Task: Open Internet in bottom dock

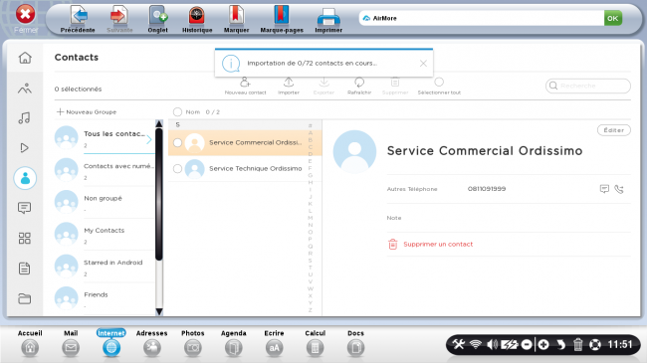Action: (x=111, y=343)
